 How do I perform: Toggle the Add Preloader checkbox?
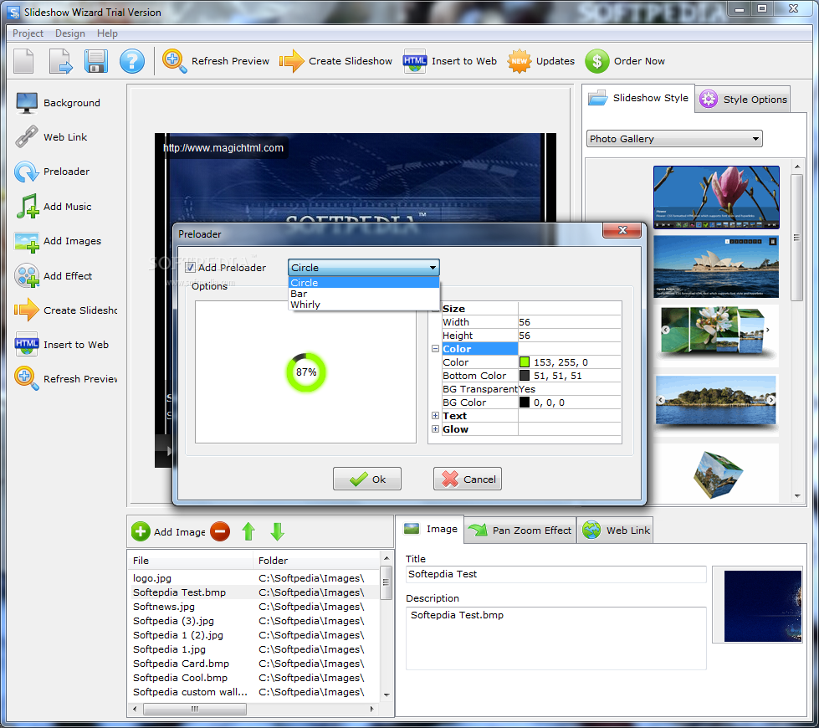coord(191,268)
